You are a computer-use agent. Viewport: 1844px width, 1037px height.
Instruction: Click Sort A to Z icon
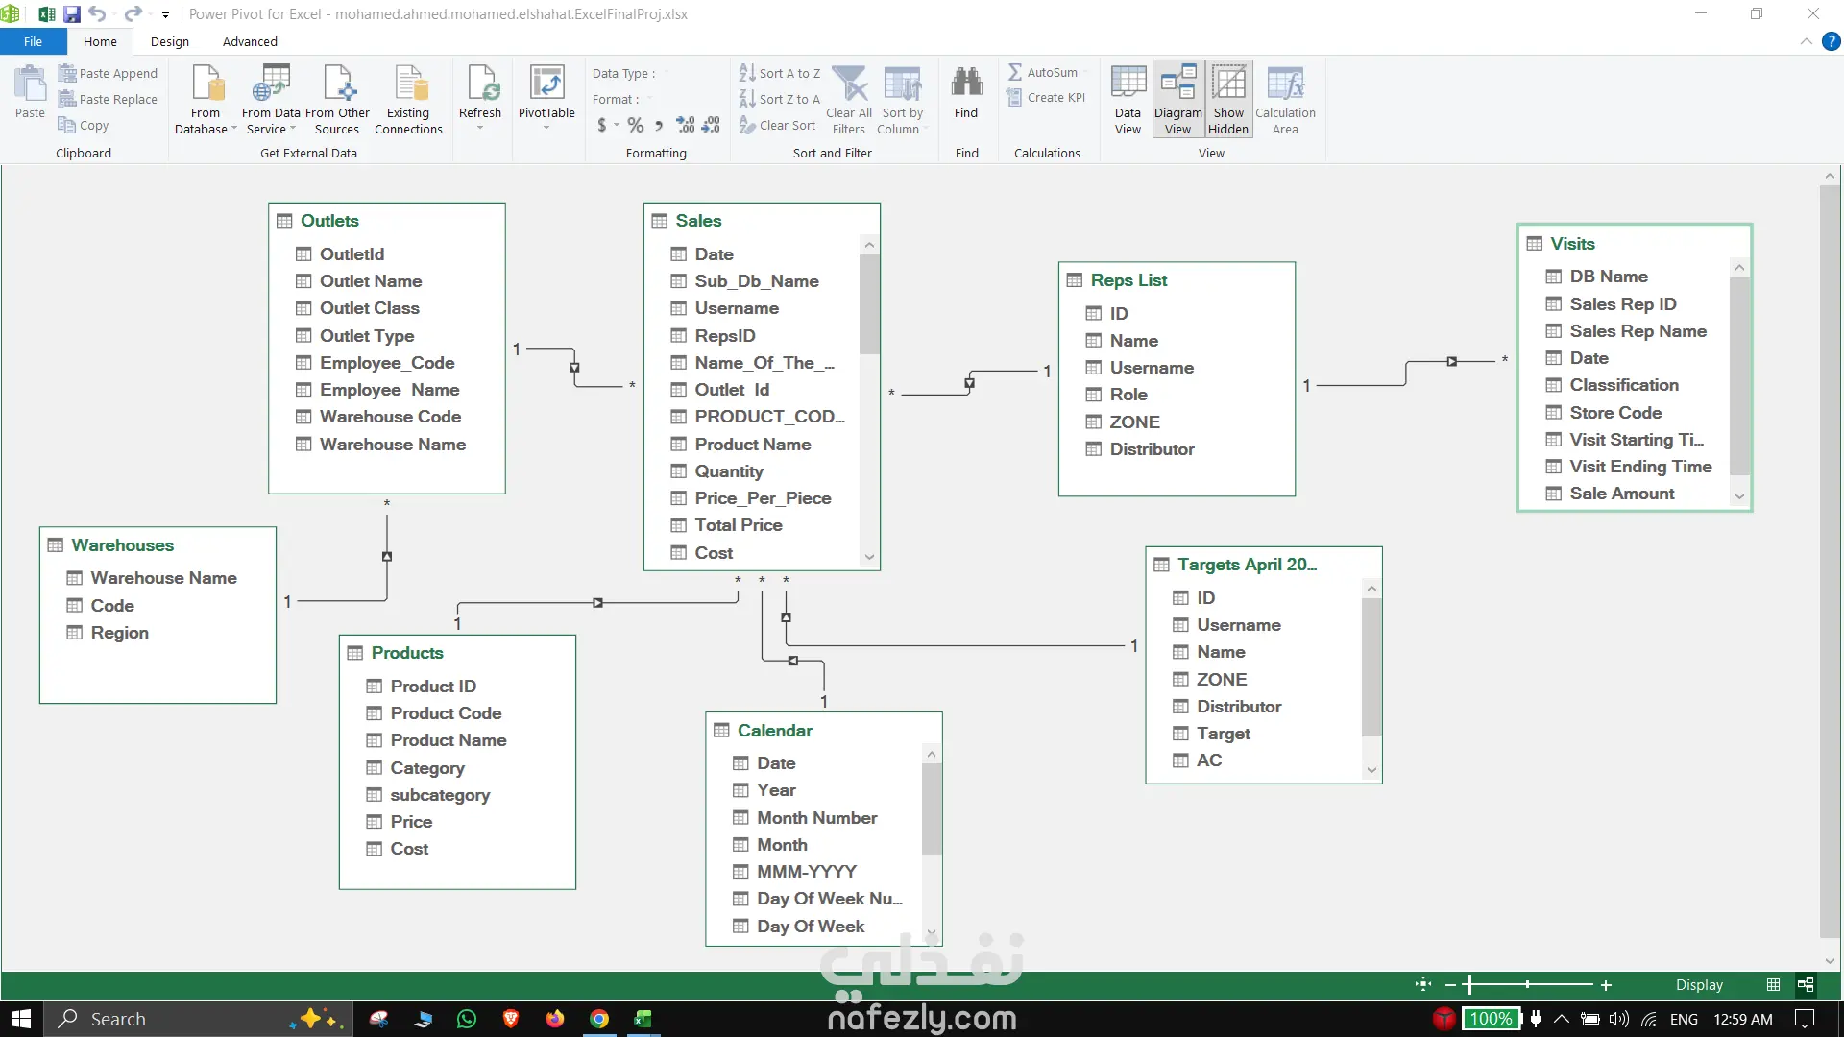pyautogui.click(x=747, y=73)
